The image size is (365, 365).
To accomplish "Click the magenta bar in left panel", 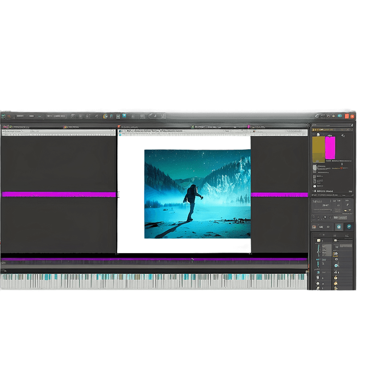I will [x=59, y=194].
